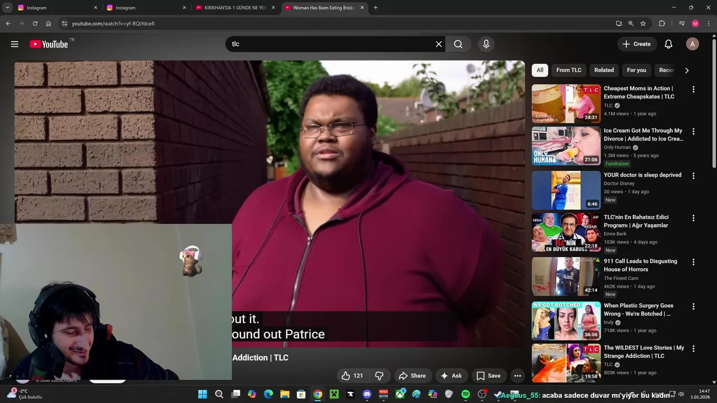Viewport: 717px width, 403px height.
Task: Open 'When Plastic Surgery Goes Wrong' thumbnail
Action: click(566, 321)
